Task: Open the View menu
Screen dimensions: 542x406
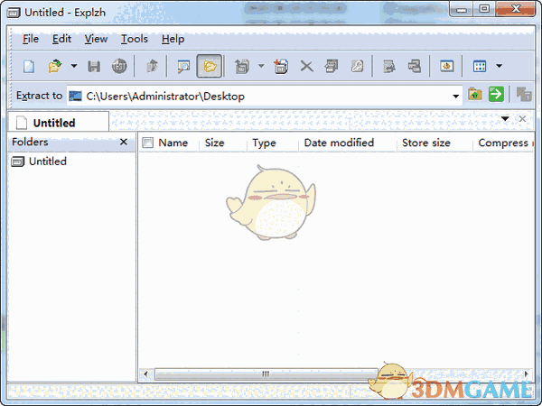Action: [x=96, y=39]
